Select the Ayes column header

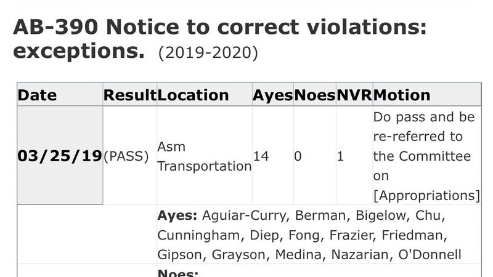click(272, 95)
